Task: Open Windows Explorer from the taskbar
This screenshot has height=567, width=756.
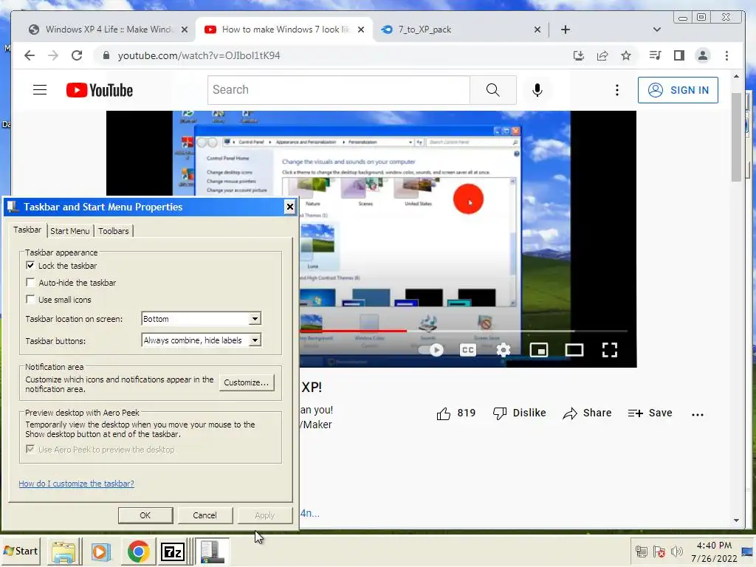Action: click(x=63, y=551)
